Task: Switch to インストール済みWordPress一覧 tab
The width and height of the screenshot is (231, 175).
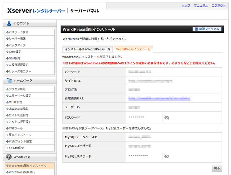Action: (88, 49)
